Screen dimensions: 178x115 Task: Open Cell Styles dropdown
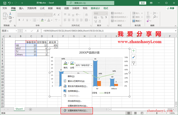(x=119, y=21)
